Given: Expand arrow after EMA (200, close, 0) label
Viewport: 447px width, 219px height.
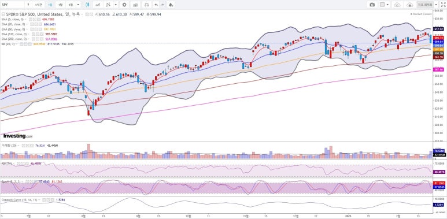Looking at the screenshot, I should (28, 39).
